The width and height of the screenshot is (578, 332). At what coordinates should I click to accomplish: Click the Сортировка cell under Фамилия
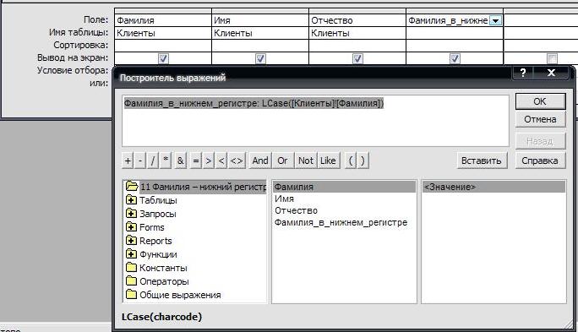163,46
